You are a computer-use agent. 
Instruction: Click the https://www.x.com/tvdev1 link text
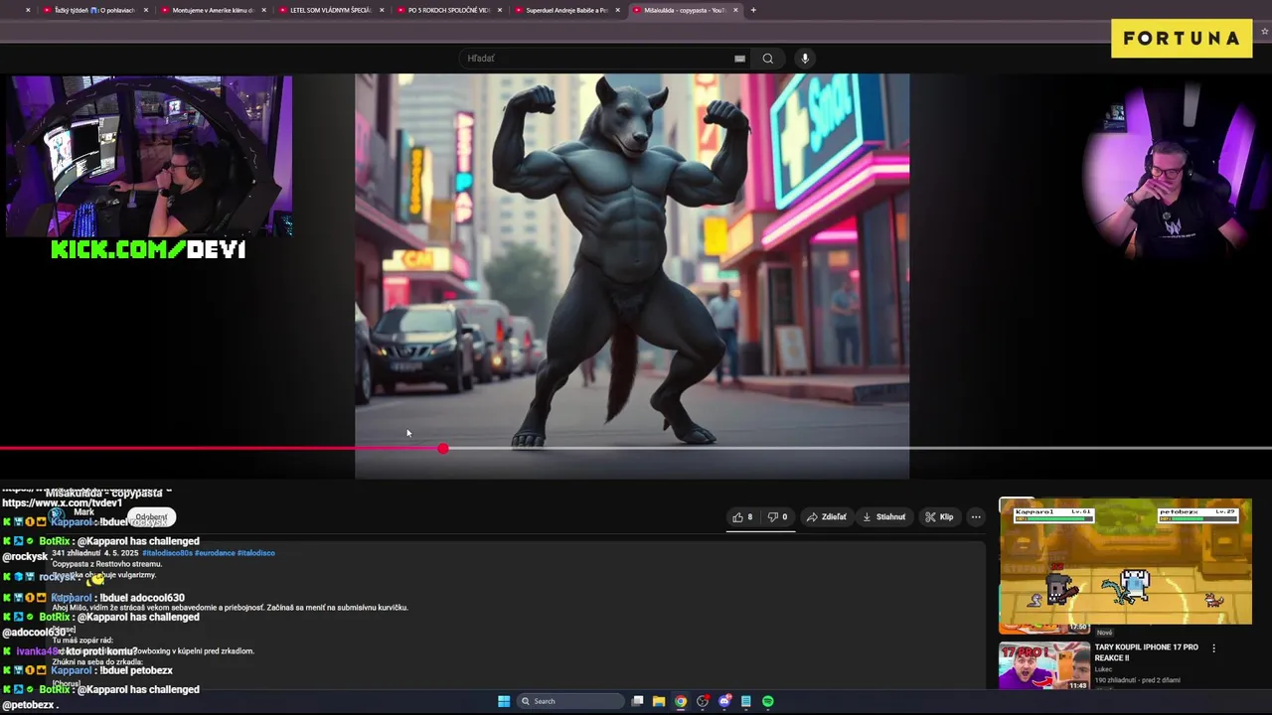click(62, 503)
